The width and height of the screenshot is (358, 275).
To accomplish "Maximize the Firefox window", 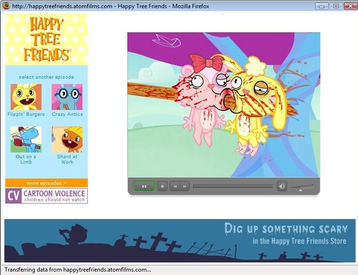I will pyautogui.click(x=336, y=6).
